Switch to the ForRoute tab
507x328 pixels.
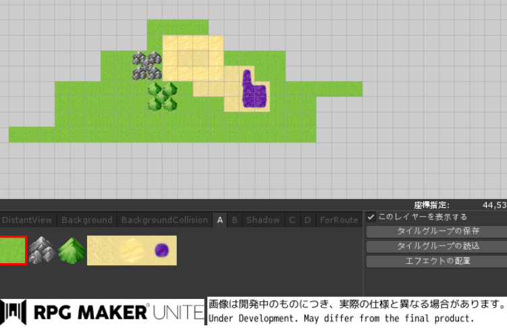point(339,220)
